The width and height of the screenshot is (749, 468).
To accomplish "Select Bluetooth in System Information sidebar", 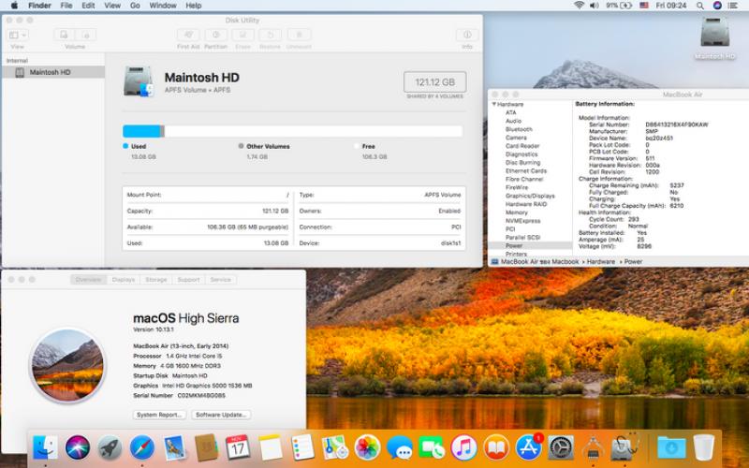I will (x=519, y=129).
